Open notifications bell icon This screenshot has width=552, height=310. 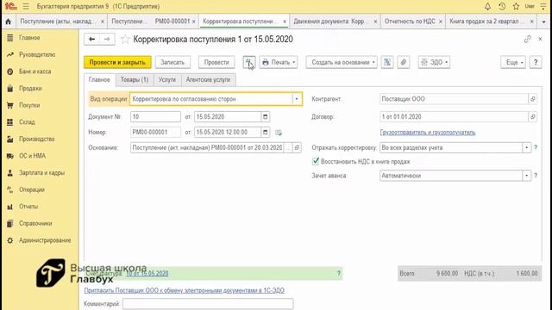pos(487,6)
